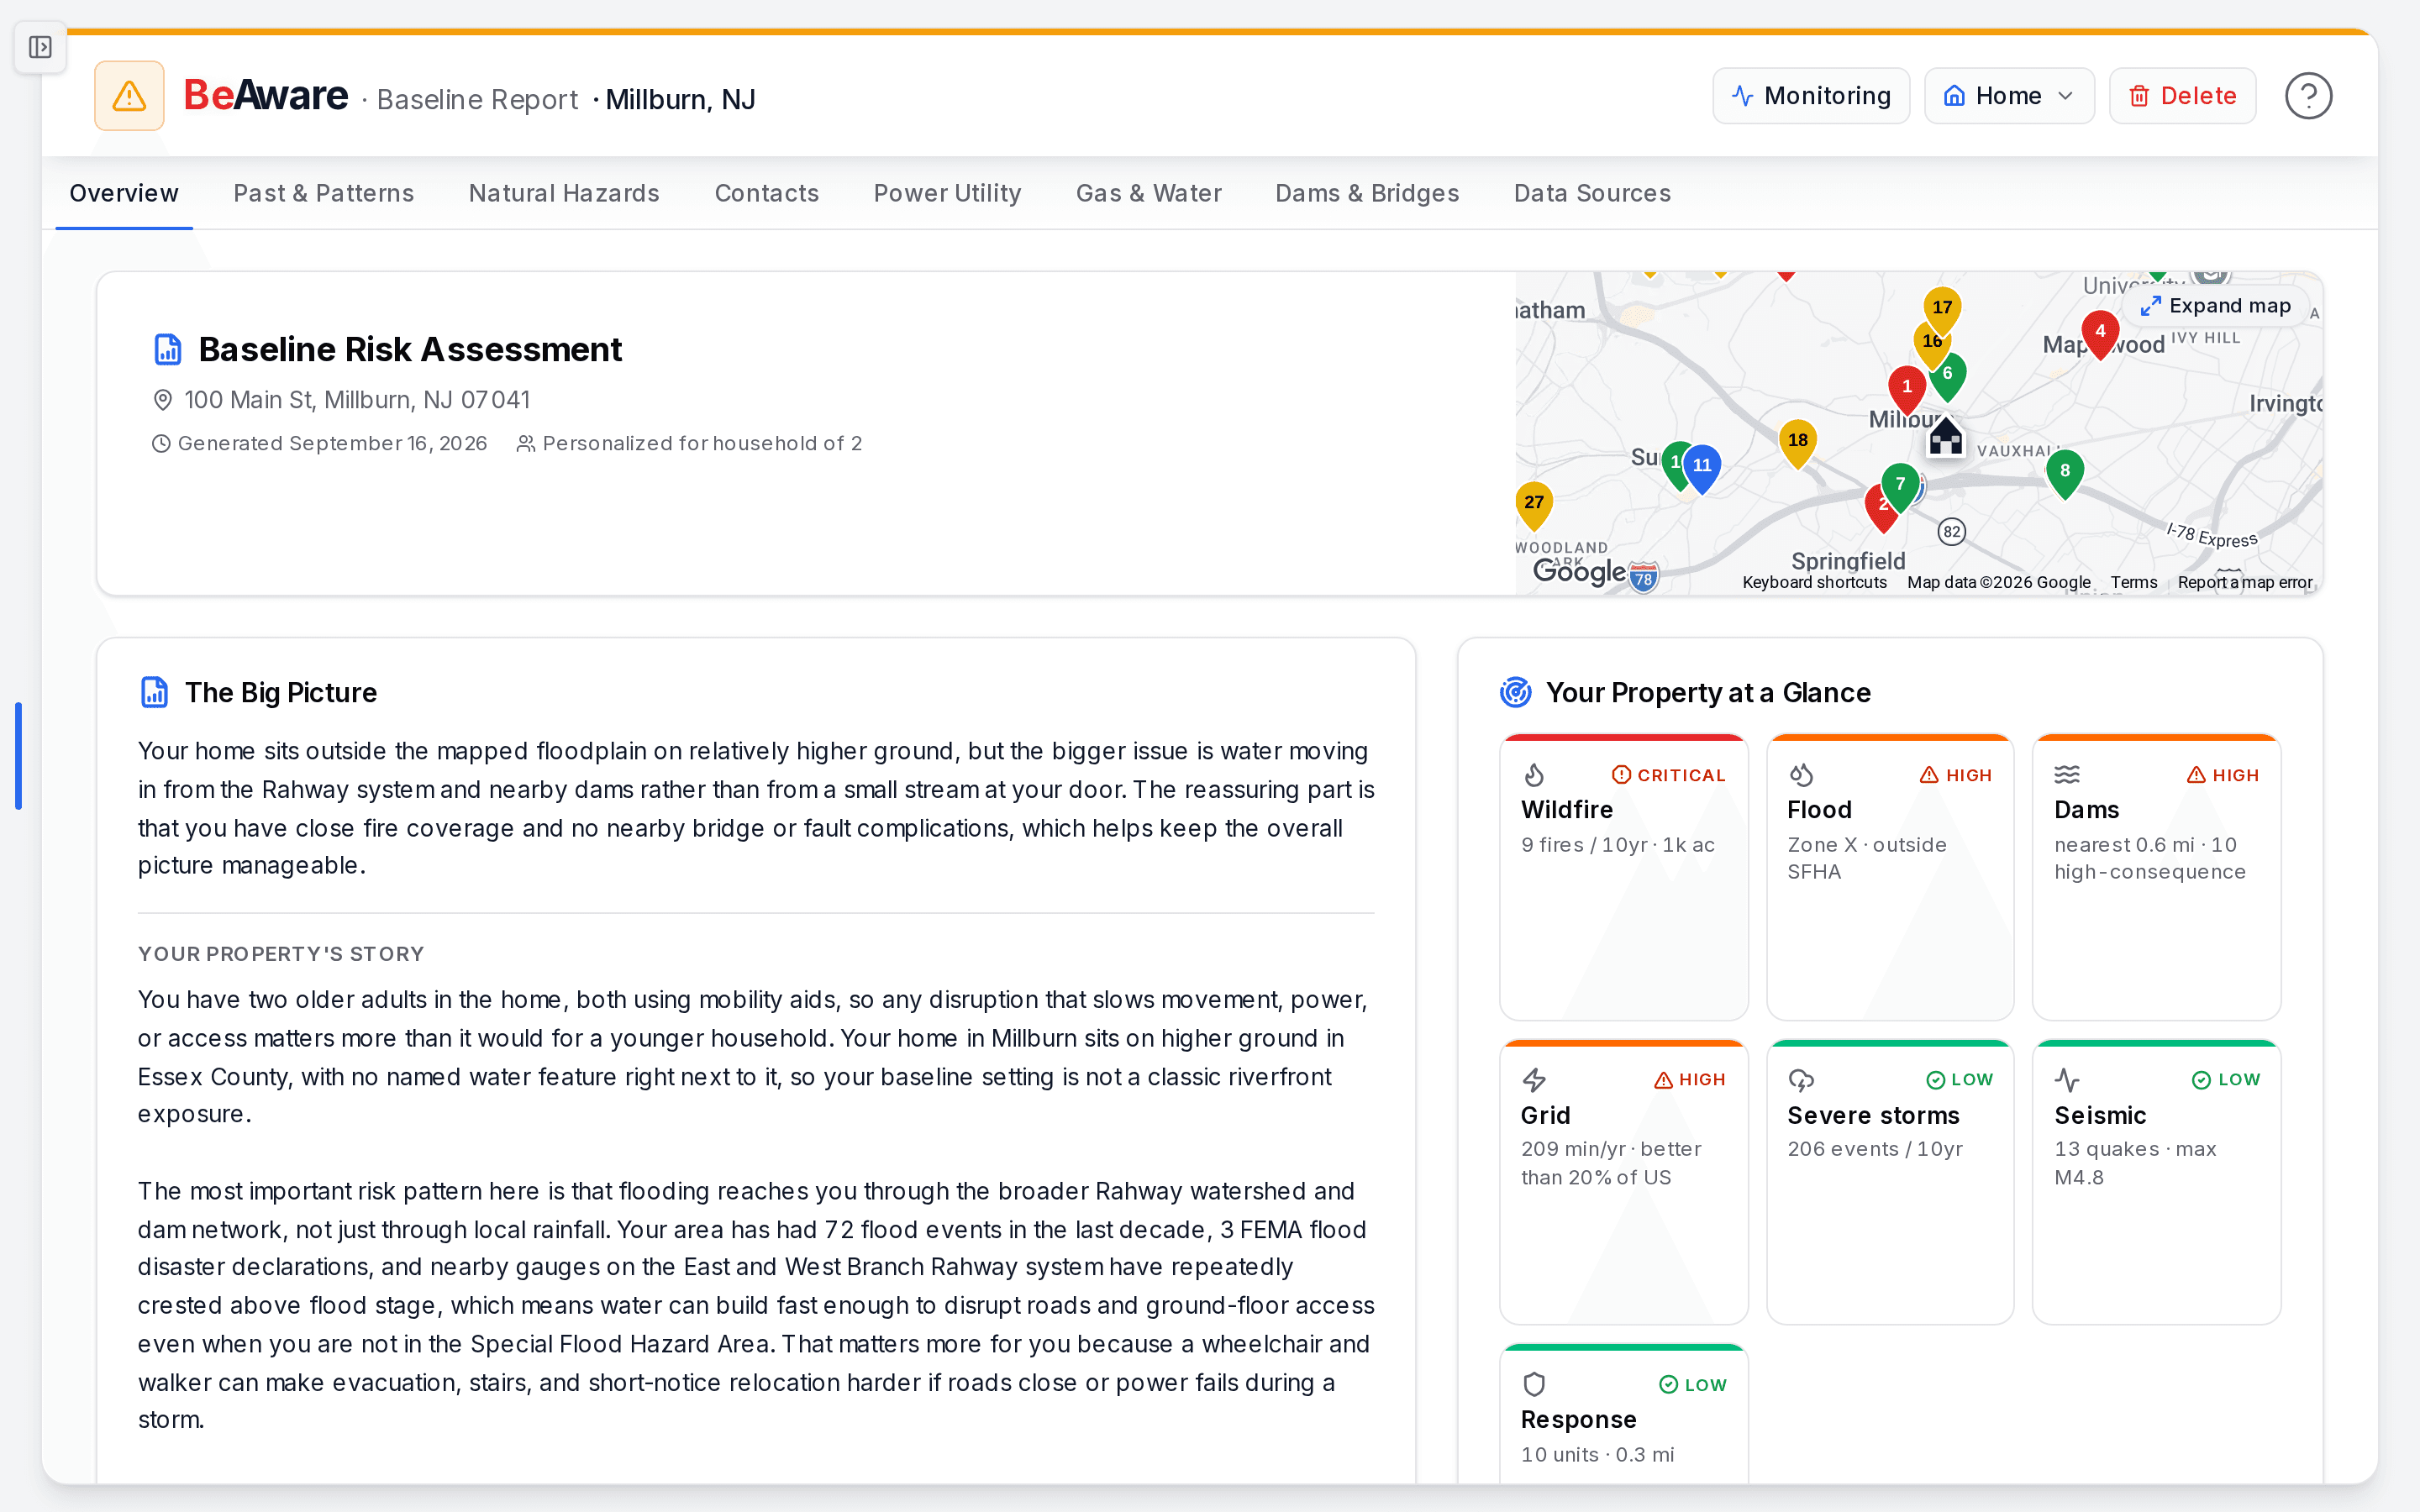Open the help question mark icon
This screenshot has height=1512, width=2420.
[2308, 96]
